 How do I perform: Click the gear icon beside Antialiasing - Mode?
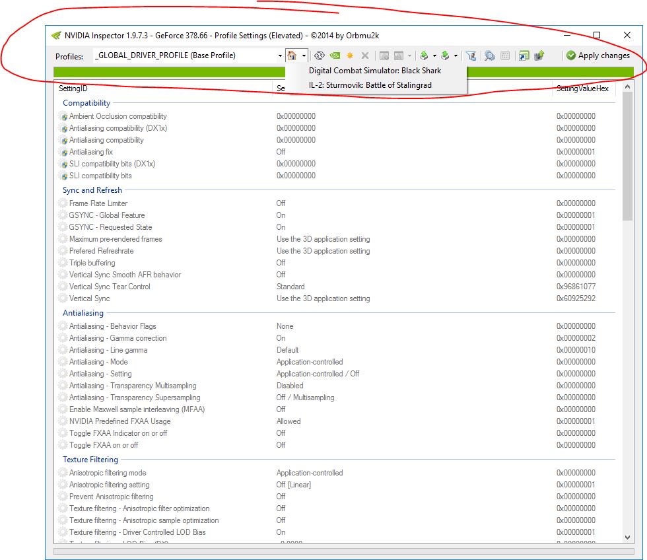click(x=63, y=361)
